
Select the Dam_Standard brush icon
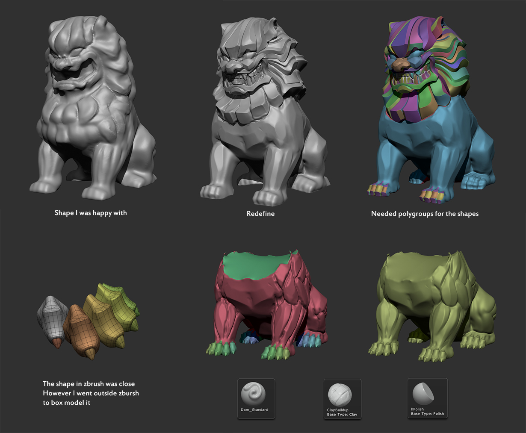pos(254,394)
